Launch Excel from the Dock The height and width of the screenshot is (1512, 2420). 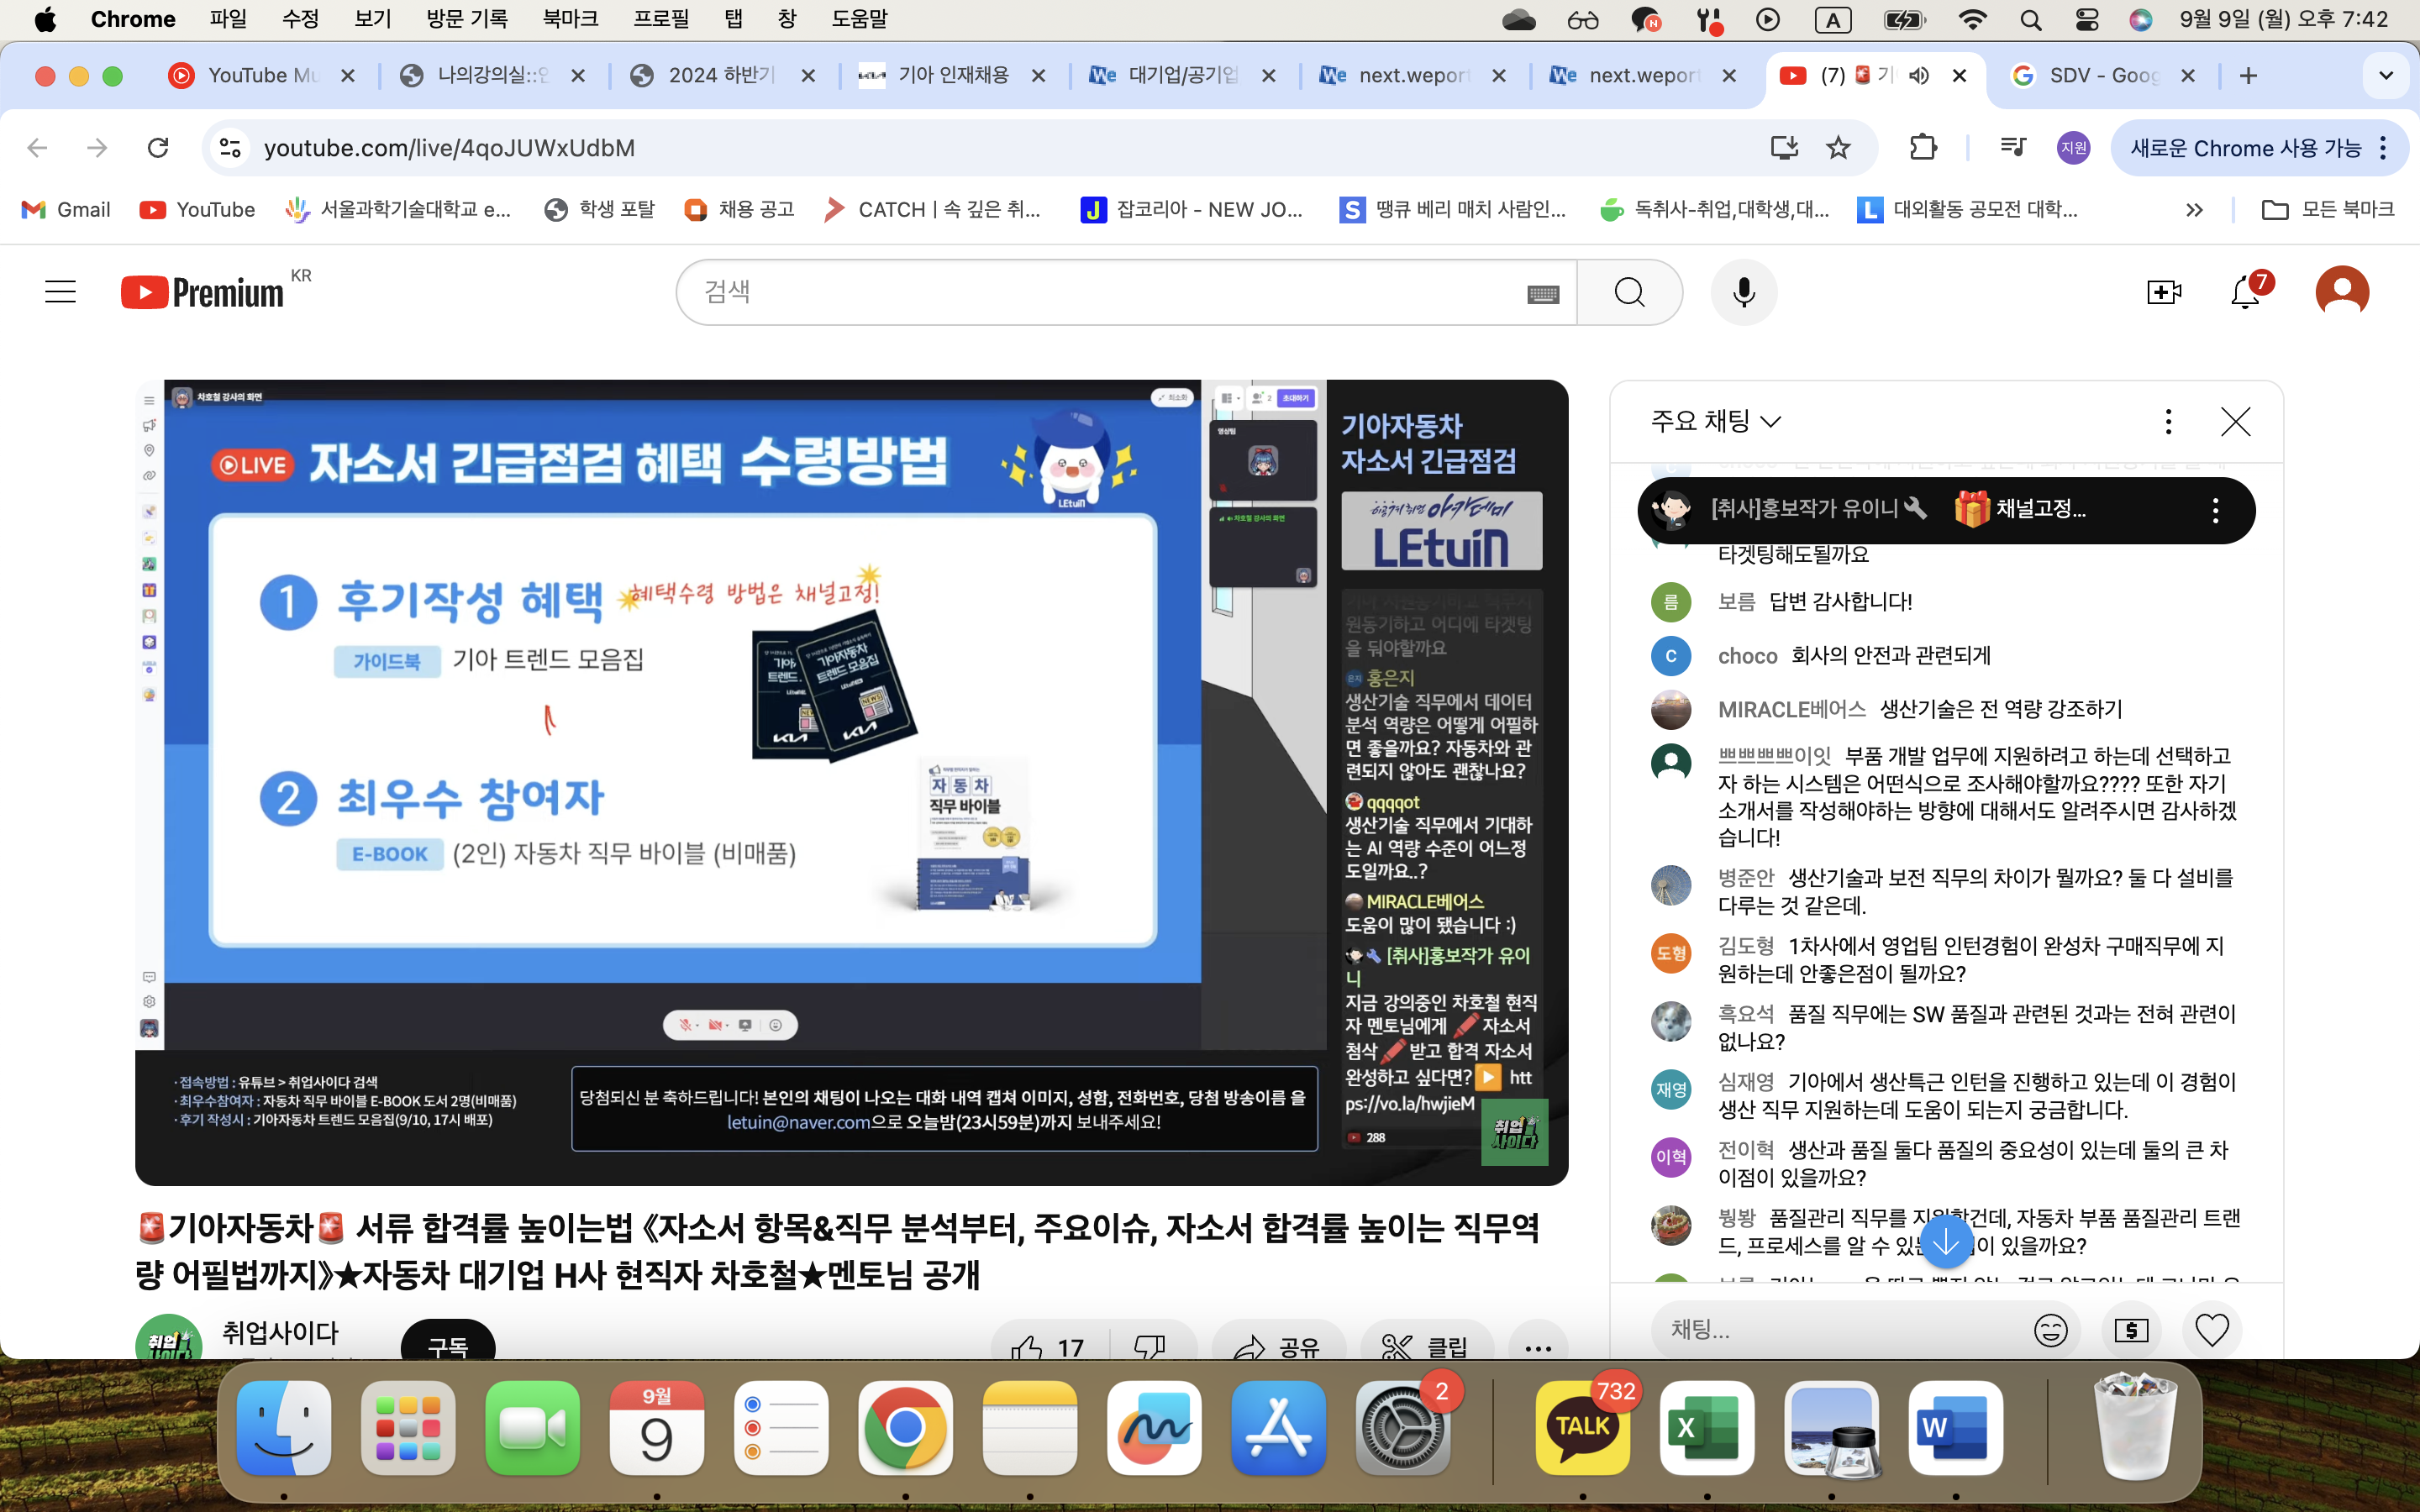coord(1707,1428)
